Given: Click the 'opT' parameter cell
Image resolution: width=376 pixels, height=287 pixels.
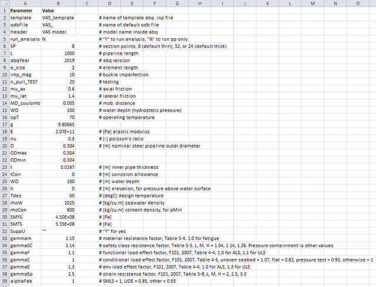Looking at the screenshot, I should pos(25,118).
